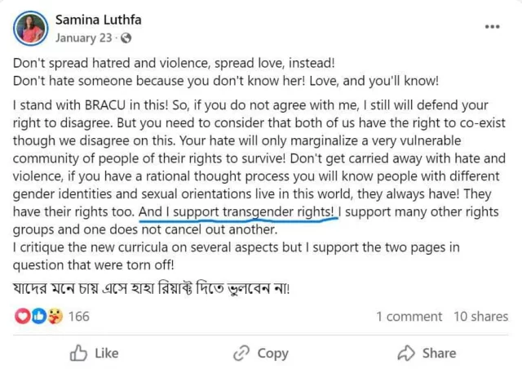View the 166 reactions count list

click(x=78, y=316)
